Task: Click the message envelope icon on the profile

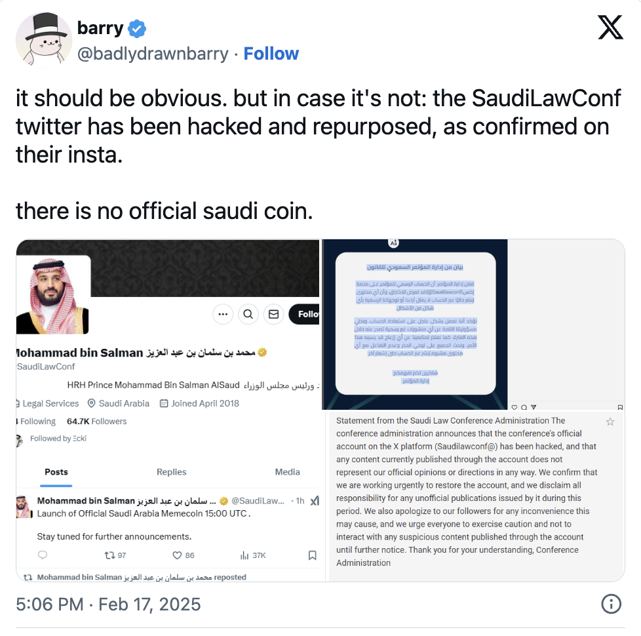Action: [x=273, y=314]
